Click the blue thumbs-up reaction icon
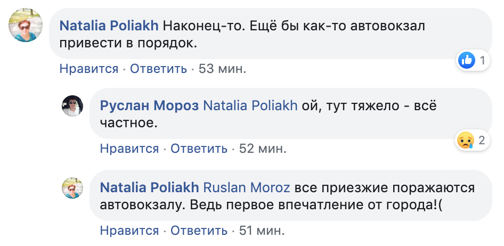Image resolution: width=504 pixels, height=246 pixels. pos(466,61)
